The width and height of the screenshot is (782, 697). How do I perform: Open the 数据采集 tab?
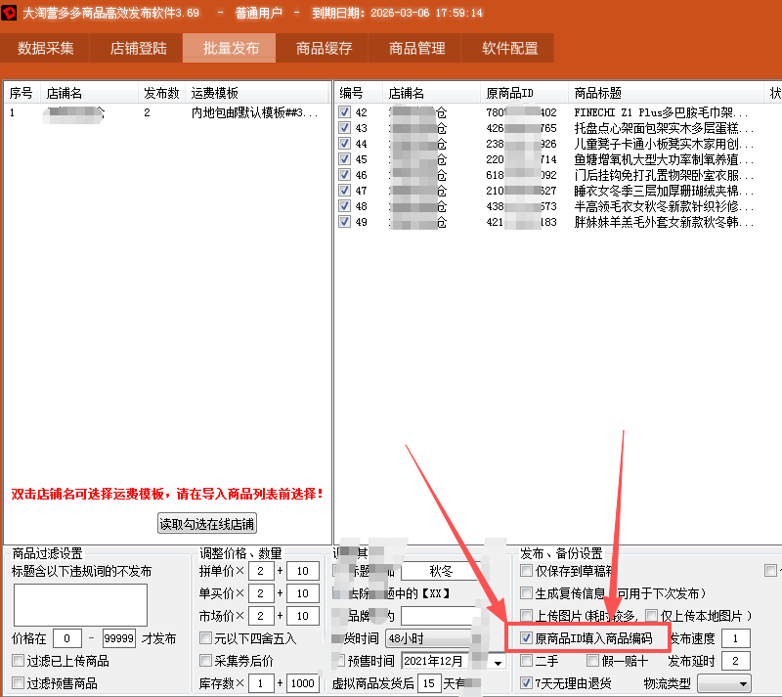[46, 48]
